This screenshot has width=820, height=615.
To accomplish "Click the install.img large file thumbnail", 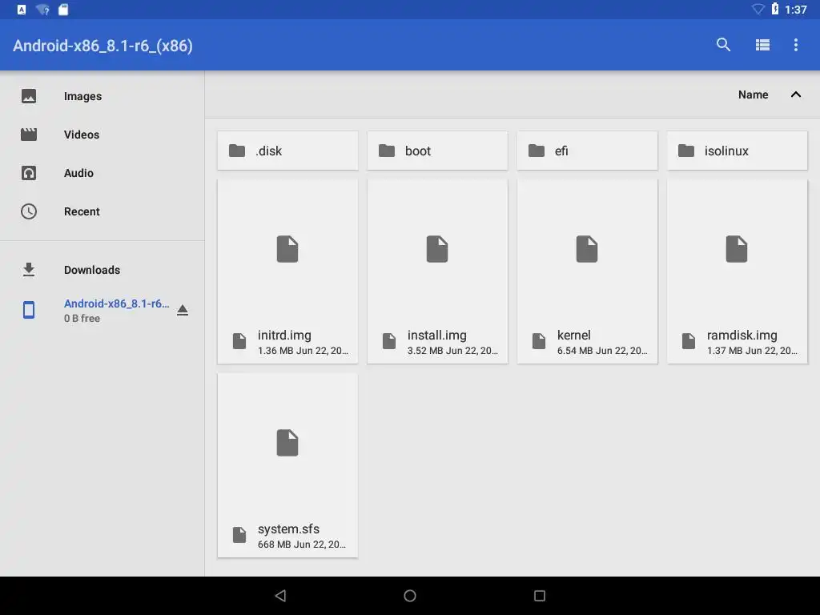I will [437, 249].
